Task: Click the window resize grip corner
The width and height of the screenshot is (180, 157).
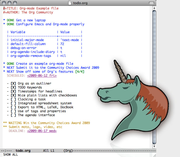Action: click(x=155, y=155)
